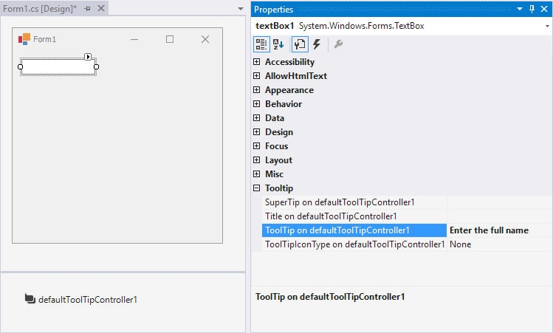Expand the Appearance category

pos(257,90)
